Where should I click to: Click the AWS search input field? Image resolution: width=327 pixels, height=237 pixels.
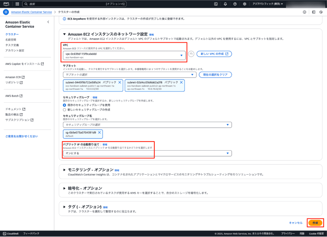[x=70, y=4]
